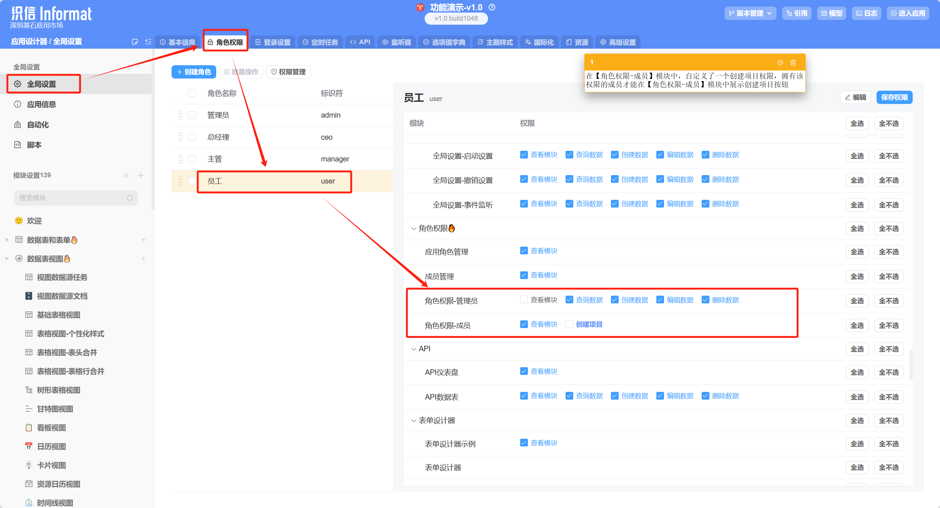Click the plus icon next to 模块设置139

pyautogui.click(x=141, y=175)
